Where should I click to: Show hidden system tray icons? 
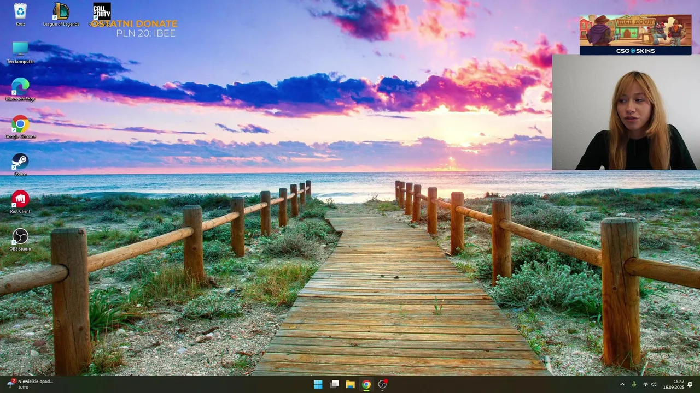pos(622,384)
